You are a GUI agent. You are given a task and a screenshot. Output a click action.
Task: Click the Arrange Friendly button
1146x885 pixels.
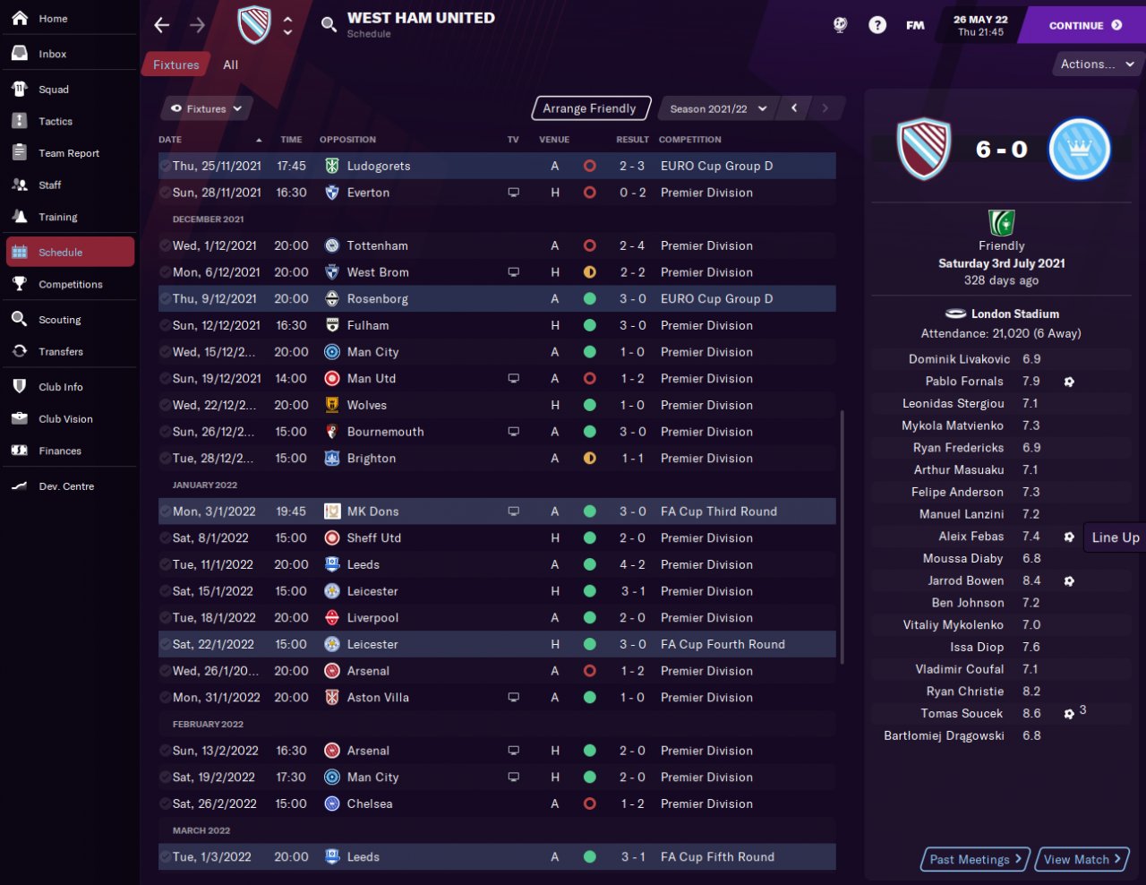(x=589, y=108)
